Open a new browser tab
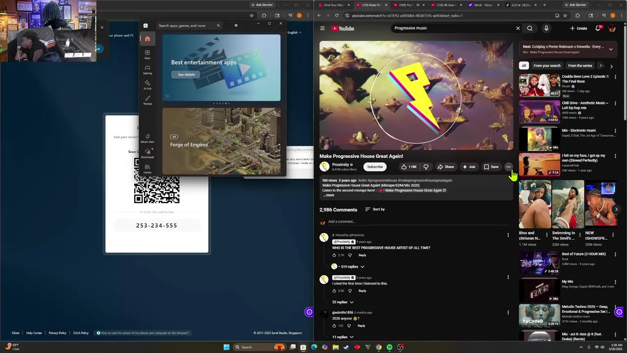The width and height of the screenshot is (627, 353). pos(544,5)
